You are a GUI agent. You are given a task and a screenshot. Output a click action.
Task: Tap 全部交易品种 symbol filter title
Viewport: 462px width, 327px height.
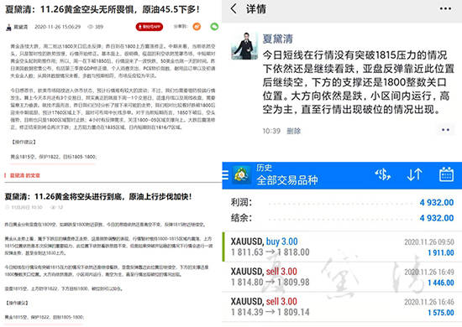coord(287,180)
